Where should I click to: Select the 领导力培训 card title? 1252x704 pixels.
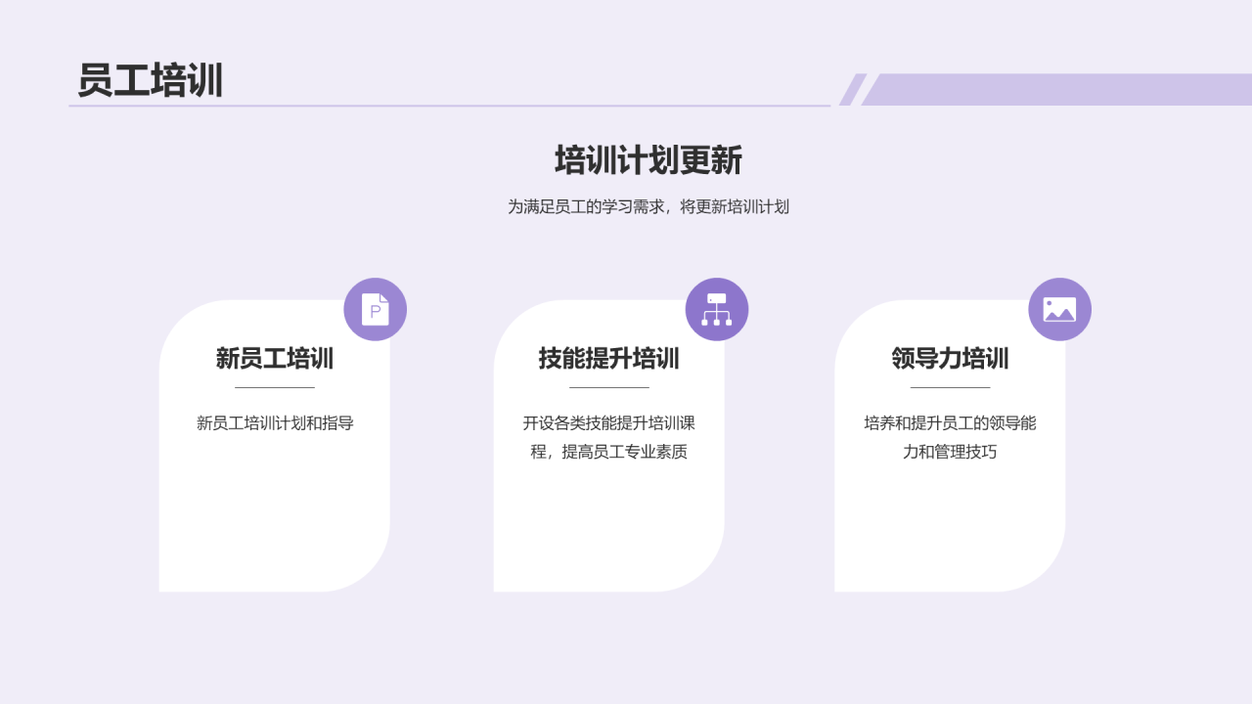pos(949,360)
